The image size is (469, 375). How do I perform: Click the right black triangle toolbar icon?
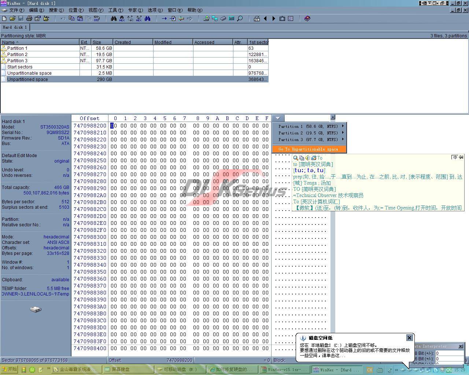[274, 18]
